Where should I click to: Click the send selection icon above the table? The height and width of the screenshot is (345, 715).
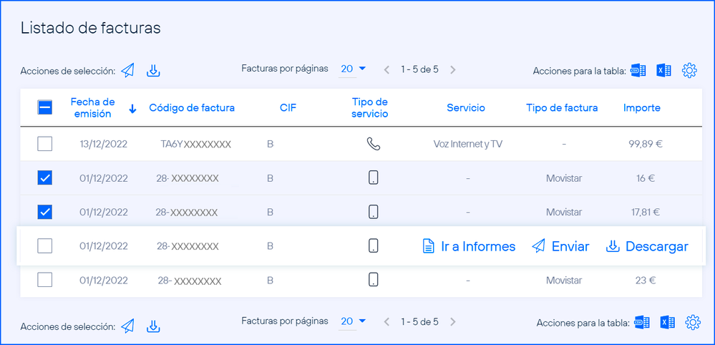point(127,70)
